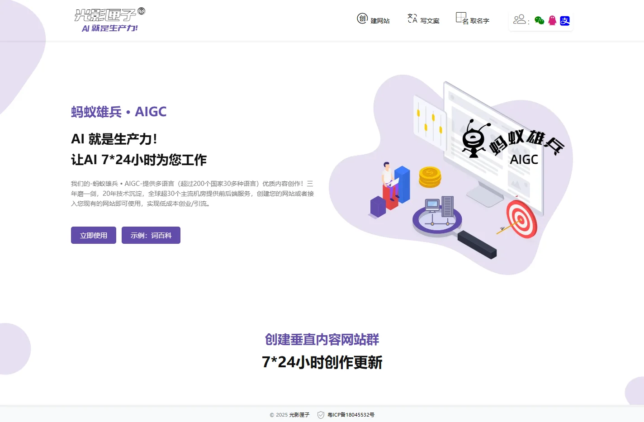Image resolution: width=644 pixels, height=422 pixels.
Task: Click the 创 circle icon for 建网站
Action: (362, 19)
